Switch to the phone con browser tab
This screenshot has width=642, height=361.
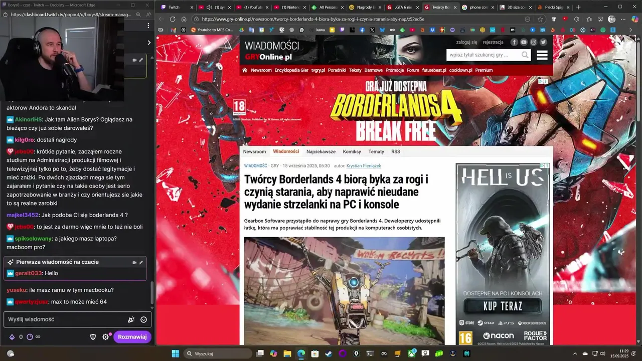coord(477,8)
